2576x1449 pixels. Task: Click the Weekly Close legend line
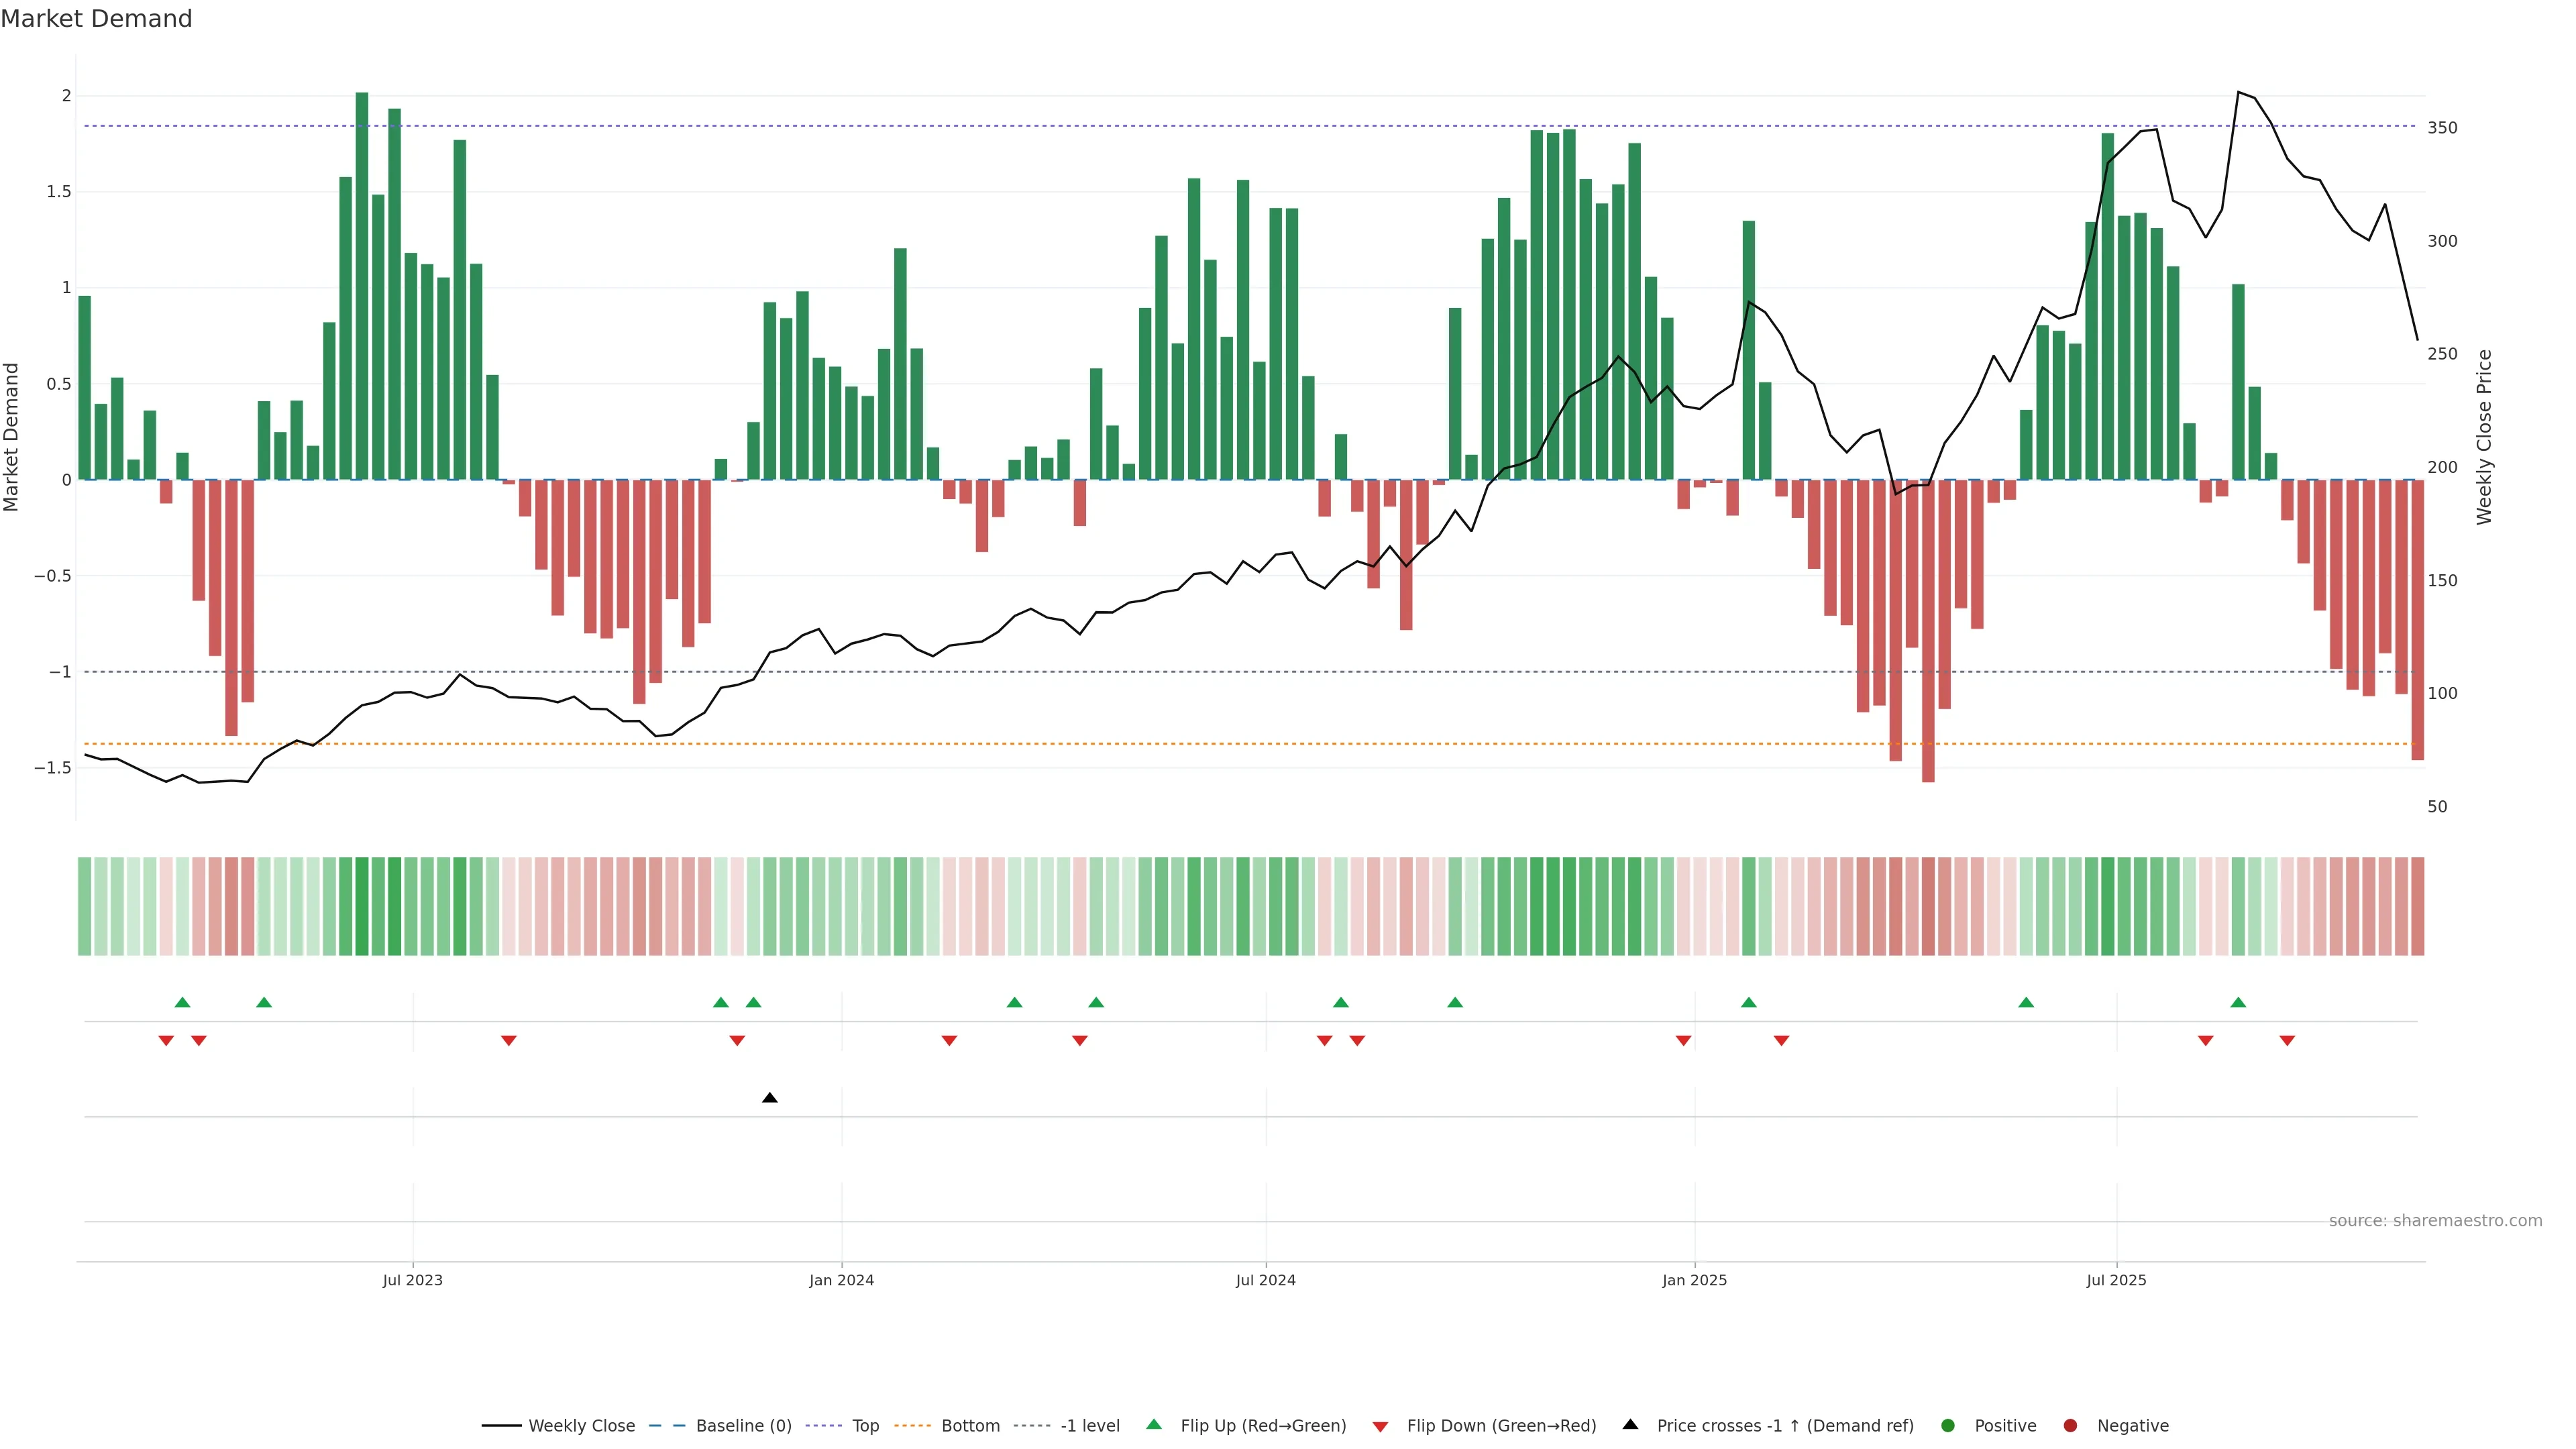[x=502, y=1426]
